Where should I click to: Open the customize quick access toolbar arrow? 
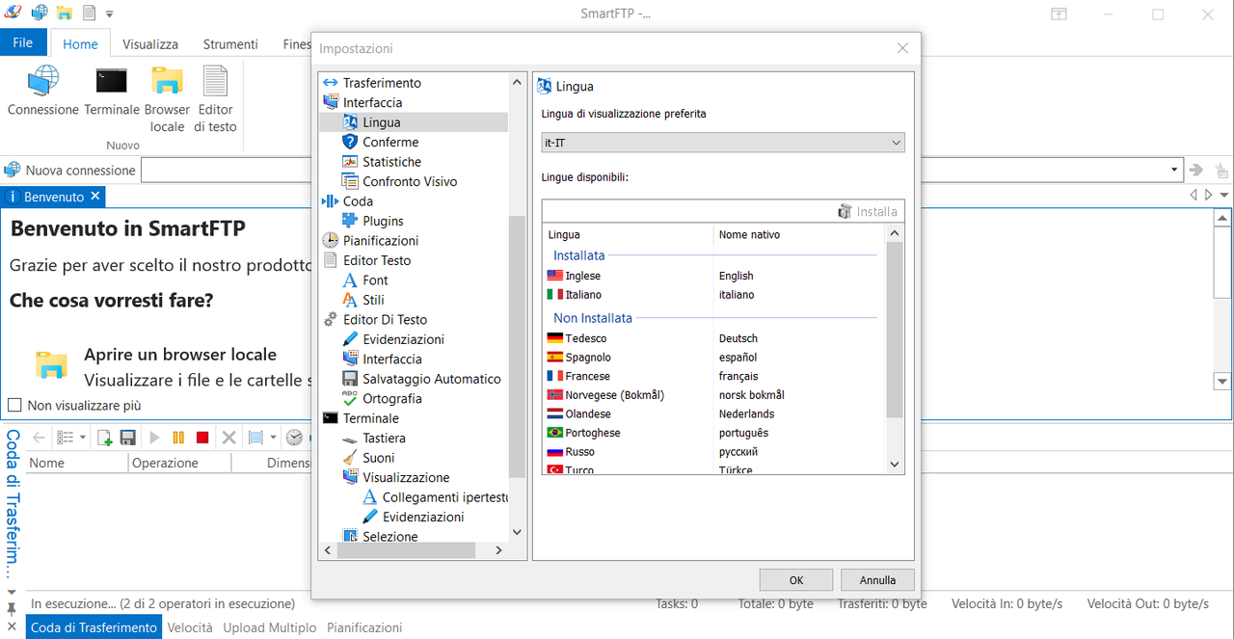click(x=109, y=14)
